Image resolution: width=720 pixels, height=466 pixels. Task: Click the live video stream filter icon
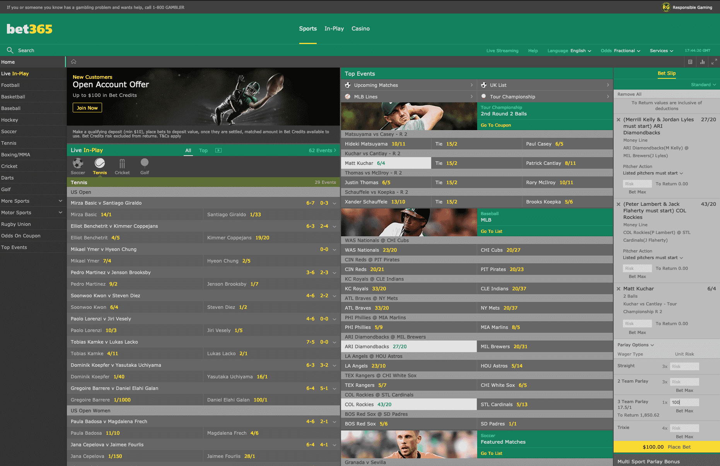218,150
